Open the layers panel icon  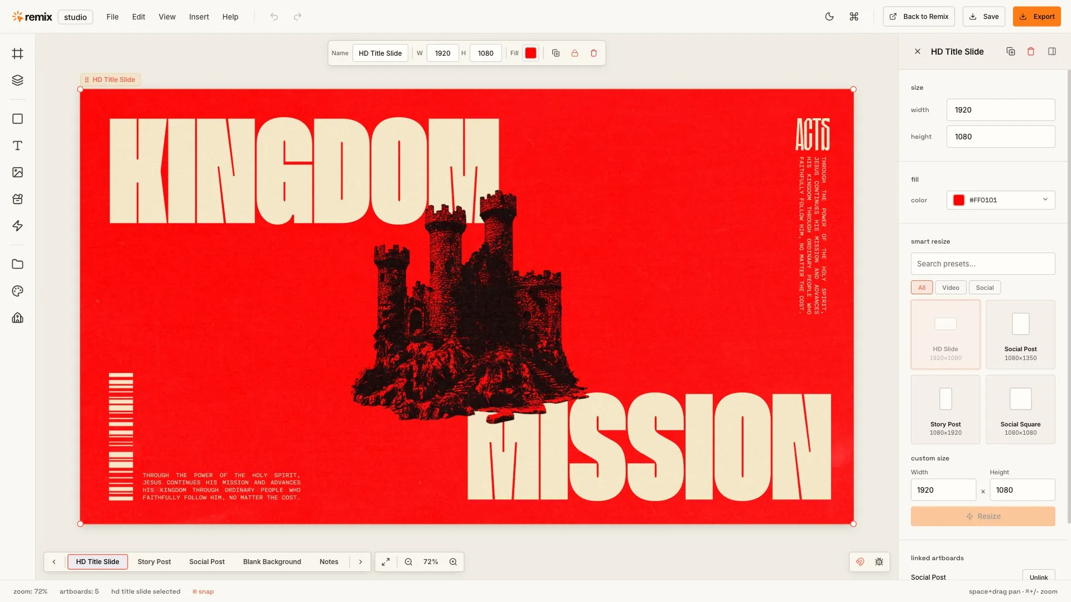[x=18, y=80]
